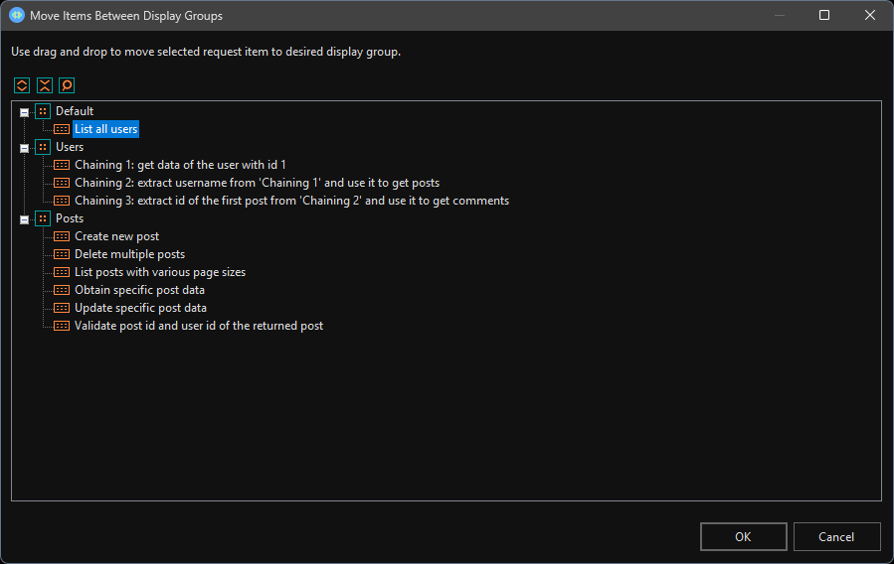
Task: Select the Default group label
Action: pos(75,111)
